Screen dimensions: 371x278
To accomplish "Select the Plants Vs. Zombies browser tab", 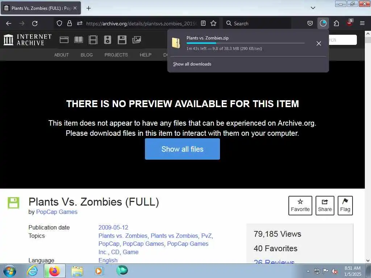I will (41, 8).
